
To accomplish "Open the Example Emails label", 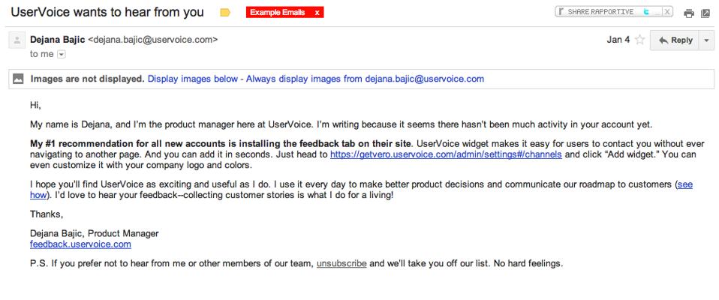I will click(x=278, y=12).
